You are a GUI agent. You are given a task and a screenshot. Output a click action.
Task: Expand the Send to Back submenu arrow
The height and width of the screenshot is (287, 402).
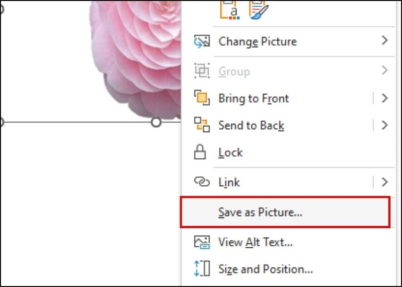click(384, 125)
